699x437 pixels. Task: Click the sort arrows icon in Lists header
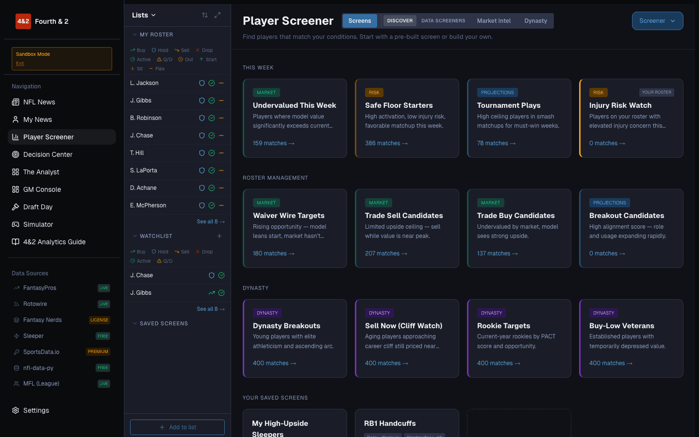205,15
